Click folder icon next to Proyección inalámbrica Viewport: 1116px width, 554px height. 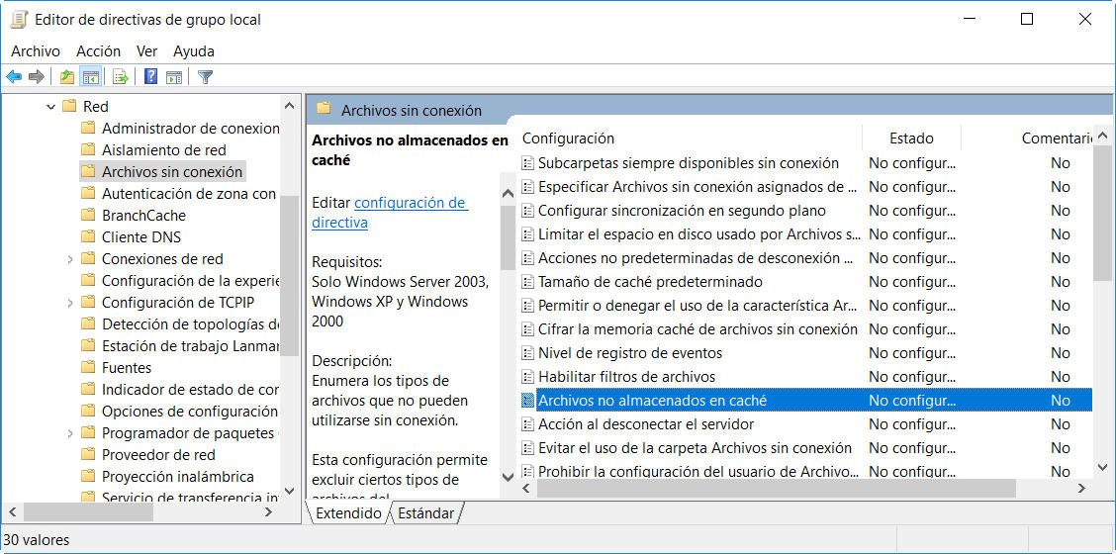pos(88,477)
